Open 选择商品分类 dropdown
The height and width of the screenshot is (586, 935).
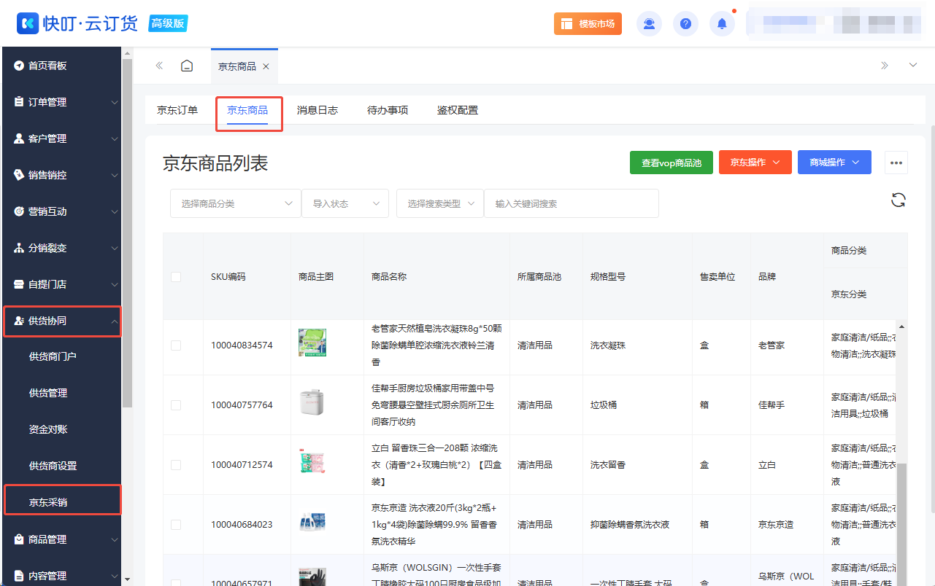tap(236, 203)
